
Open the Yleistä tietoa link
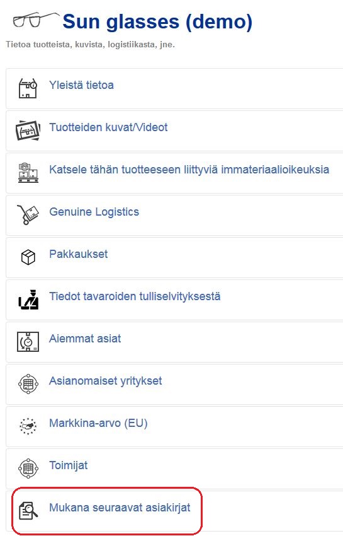[81, 84]
